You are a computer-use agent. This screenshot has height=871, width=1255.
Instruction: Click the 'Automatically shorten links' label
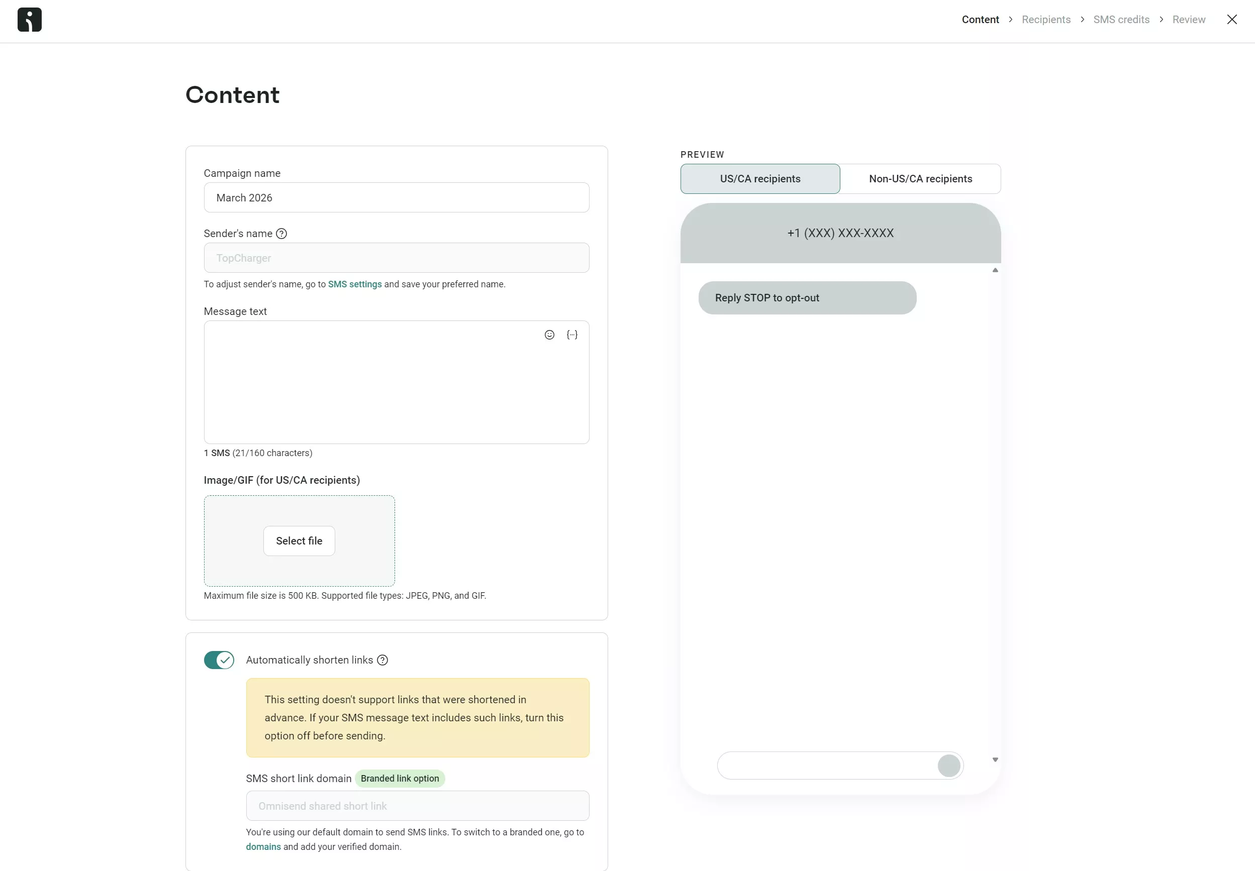click(x=310, y=661)
